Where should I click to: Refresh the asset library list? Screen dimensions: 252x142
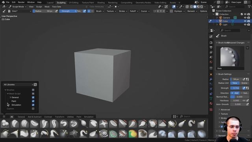coord(35,84)
